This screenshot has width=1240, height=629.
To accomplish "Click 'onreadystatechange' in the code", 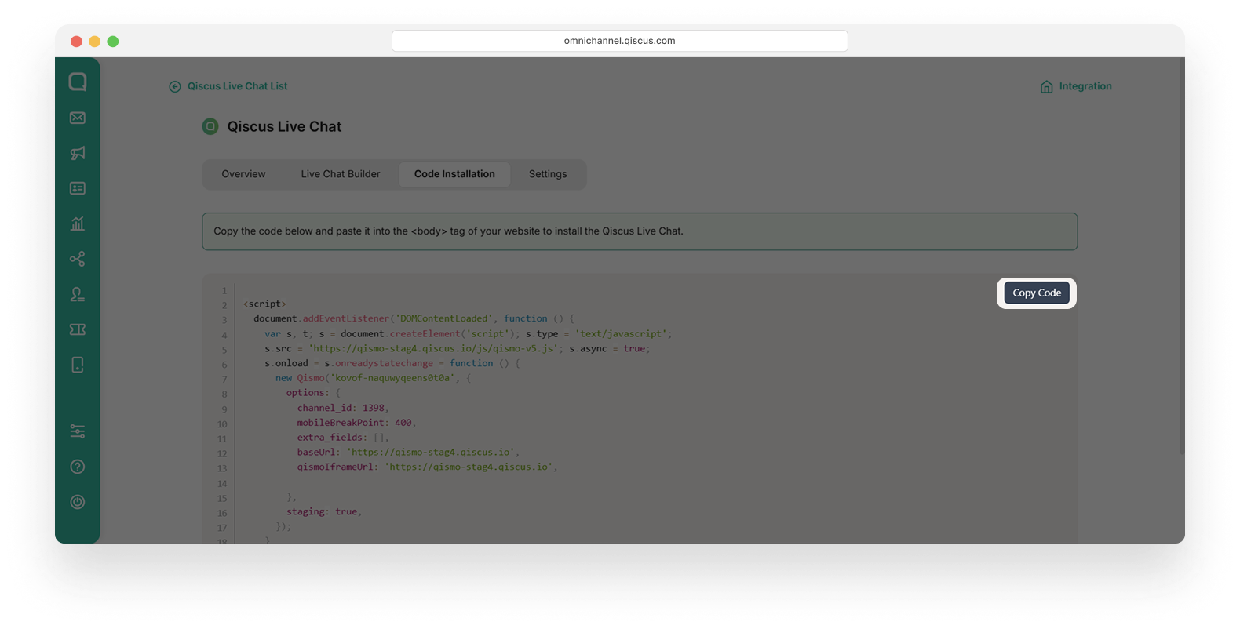I will pyautogui.click(x=384, y=363).
